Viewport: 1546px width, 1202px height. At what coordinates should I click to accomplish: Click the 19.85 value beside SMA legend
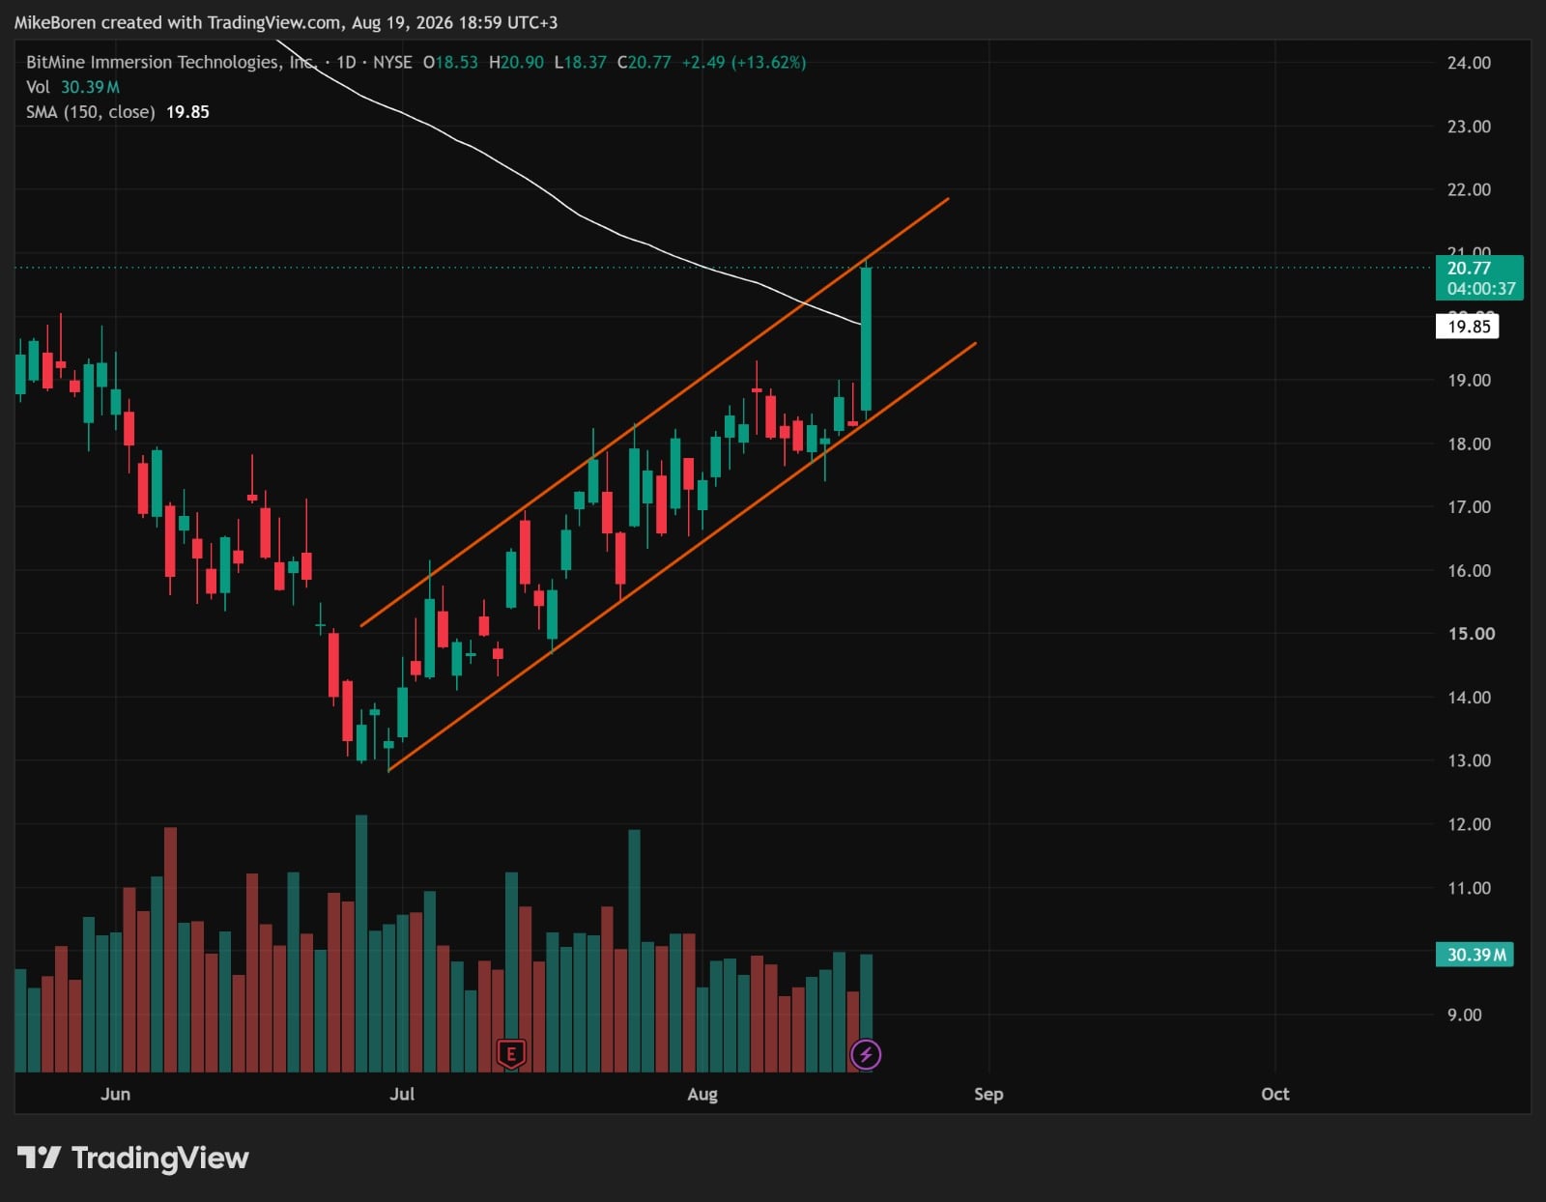click(x=187, y=112)
